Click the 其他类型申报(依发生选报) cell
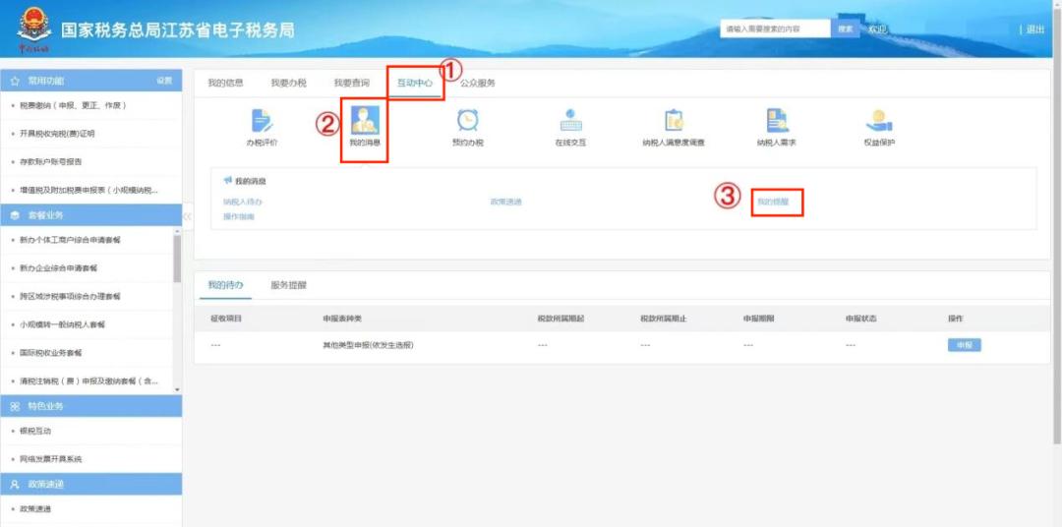The image size is (1062, 527). click(x=368, y=345)
